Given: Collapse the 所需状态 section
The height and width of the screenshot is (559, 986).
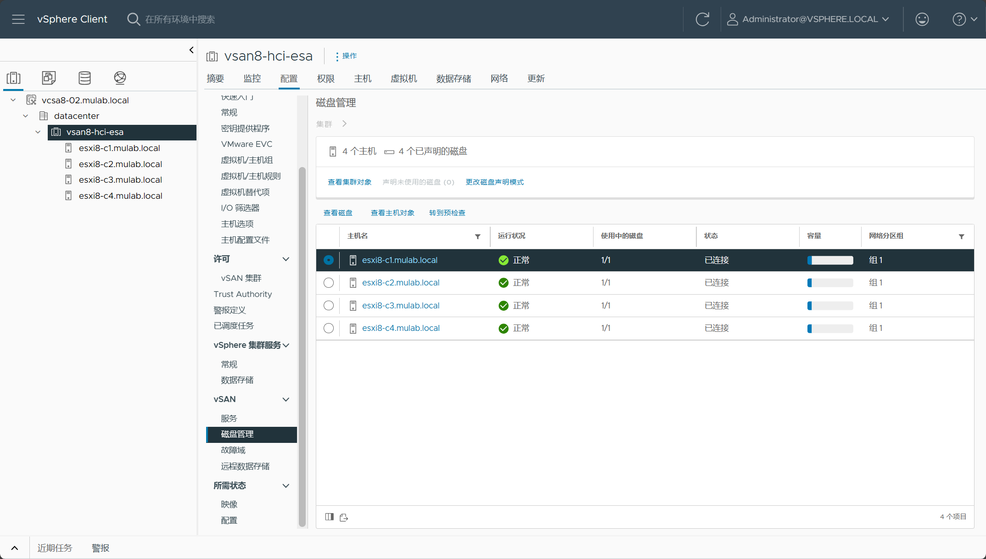Looking at the screenshot, I should point(286,486).
